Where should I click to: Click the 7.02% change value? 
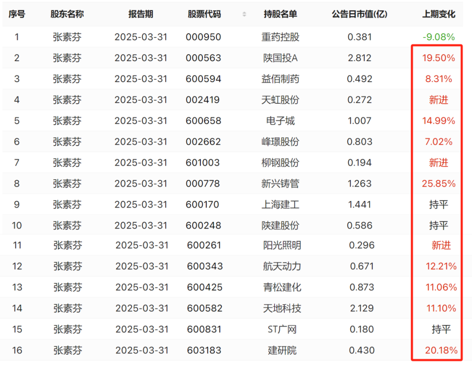438,141
